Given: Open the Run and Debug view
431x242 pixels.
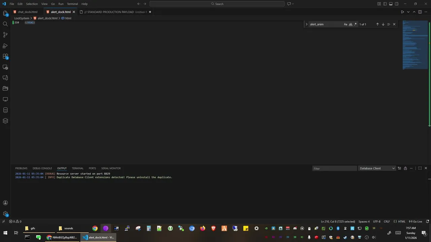Looking at the screenshot, I should click(5, 46).
